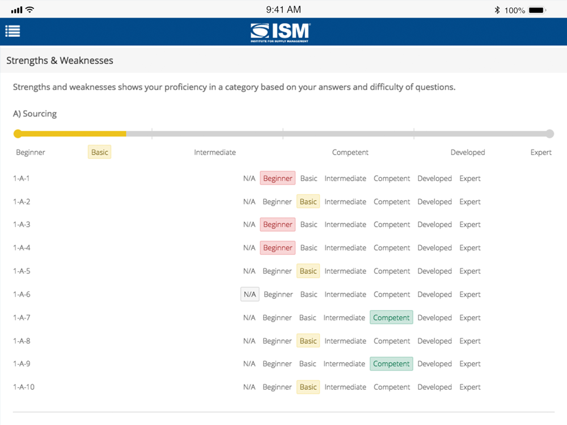Select N/A in row 1-A-9
Viewport: 567px width, 425px height.
[249, 364]
